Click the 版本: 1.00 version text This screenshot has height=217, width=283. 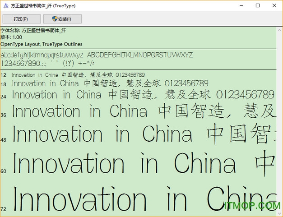pos(11,37)
